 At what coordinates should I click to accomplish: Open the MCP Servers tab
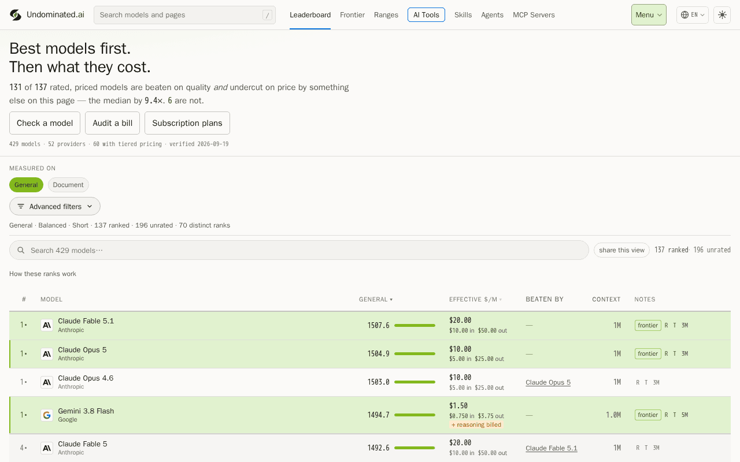tap(534, 15)
